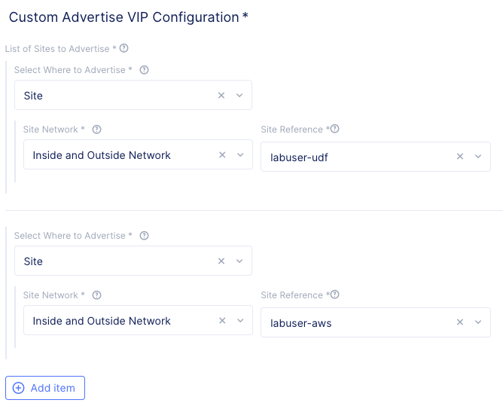The width and height of the screenshot is (503, 409).
Task: Clear the labuser-udf site reference selection
Action: click(460, 157)
